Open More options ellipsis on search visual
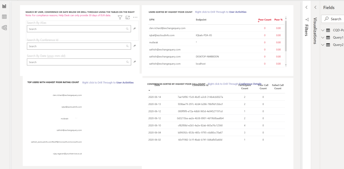 pyautogui.click(x=135, y=17)
